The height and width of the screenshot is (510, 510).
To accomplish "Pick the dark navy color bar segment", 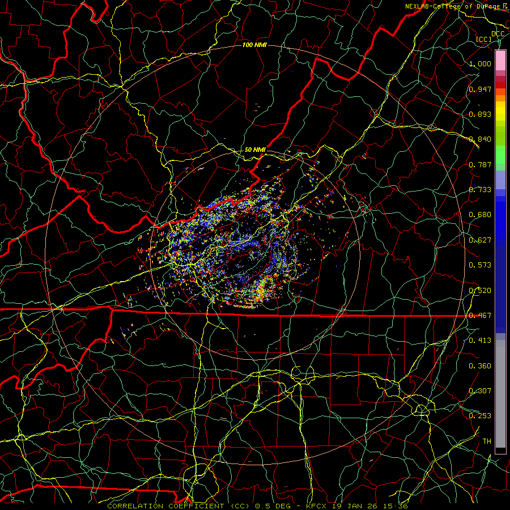I will tap(500, 286).
